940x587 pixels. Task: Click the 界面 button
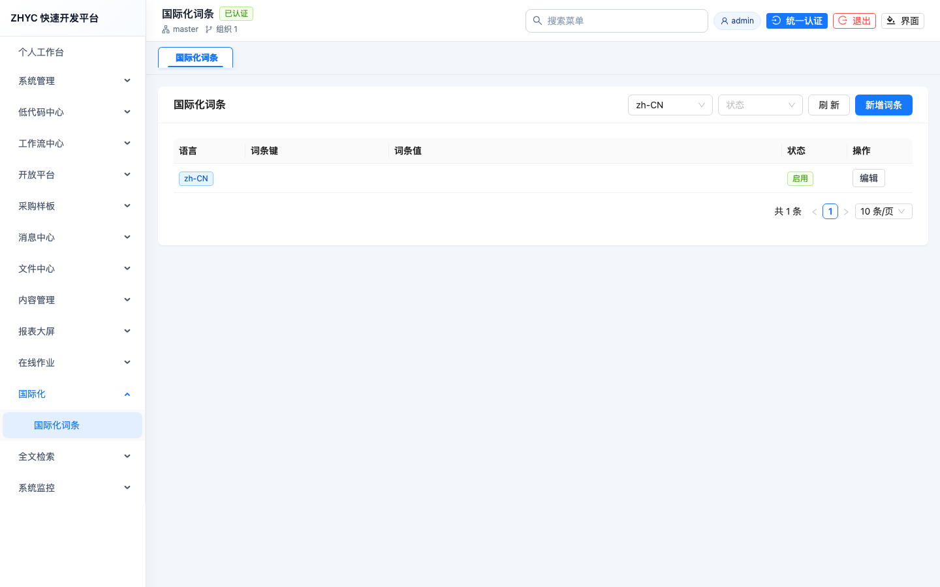point(902,21)
